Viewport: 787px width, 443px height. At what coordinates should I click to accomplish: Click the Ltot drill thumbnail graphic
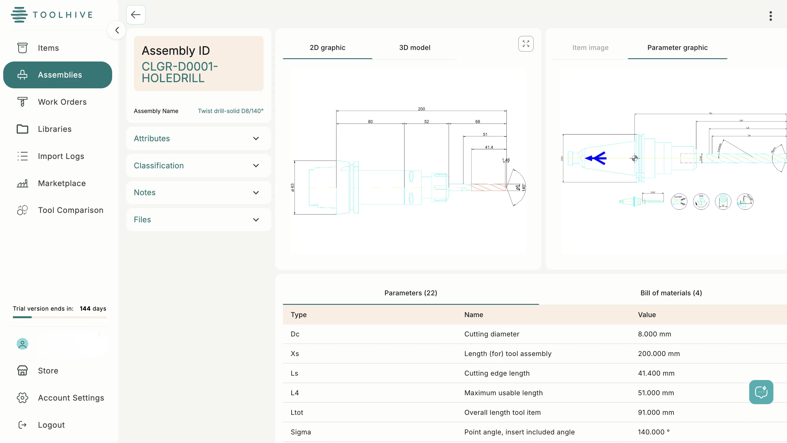tap(641, 200)
